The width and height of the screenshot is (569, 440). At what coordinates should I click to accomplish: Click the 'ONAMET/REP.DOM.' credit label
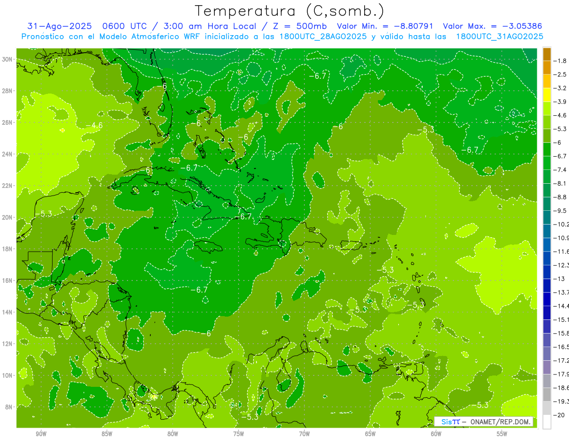pyautogui.click(x=499, y=421)
